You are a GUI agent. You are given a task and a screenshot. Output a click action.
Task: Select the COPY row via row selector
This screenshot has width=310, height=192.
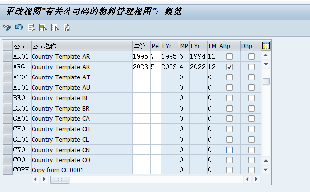tap(8, 170)
